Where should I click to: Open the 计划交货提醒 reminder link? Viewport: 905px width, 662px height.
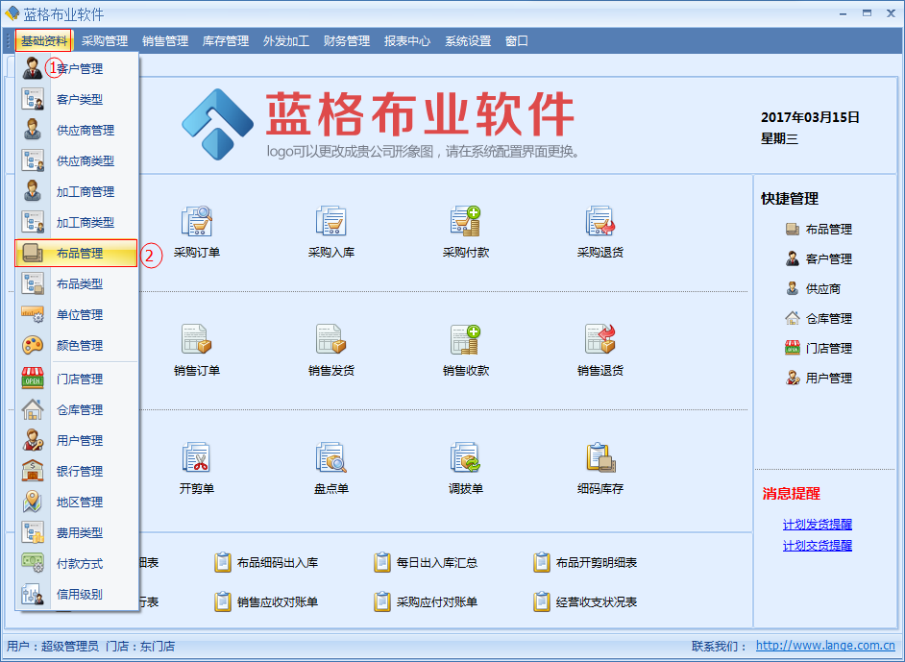tap(817, 546)
